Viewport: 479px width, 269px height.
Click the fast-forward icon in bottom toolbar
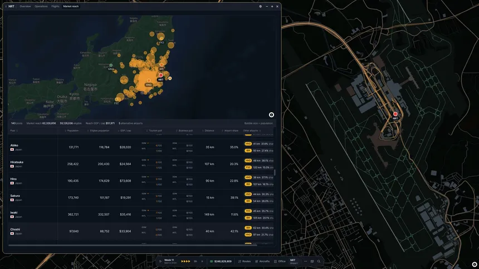[195, 261]
